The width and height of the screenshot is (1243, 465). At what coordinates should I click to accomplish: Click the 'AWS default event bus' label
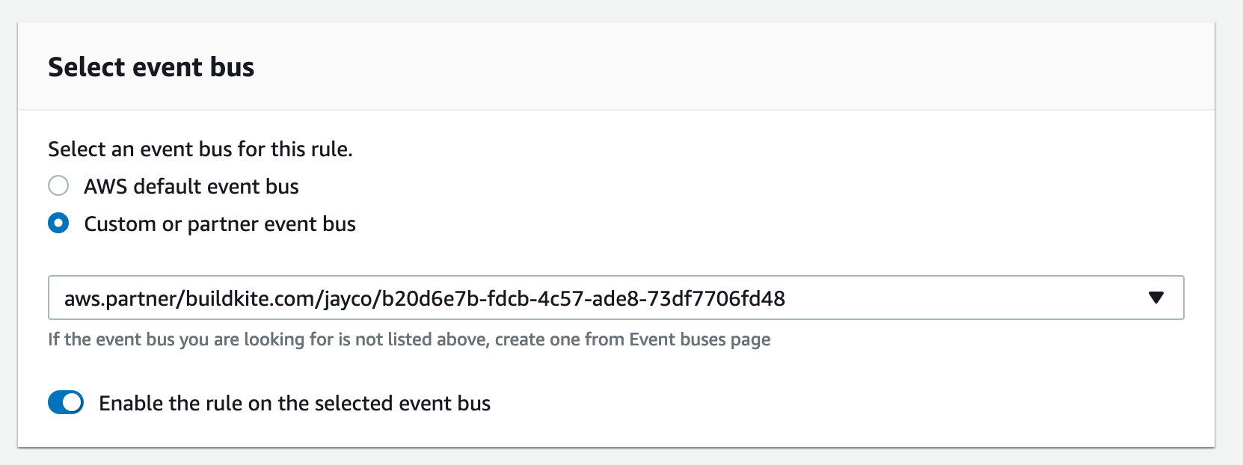click(x=191, y=186)
